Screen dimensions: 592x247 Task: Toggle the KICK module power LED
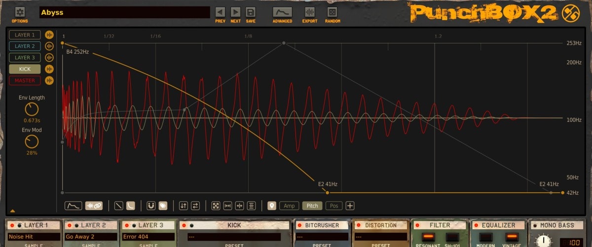(184, 225)
